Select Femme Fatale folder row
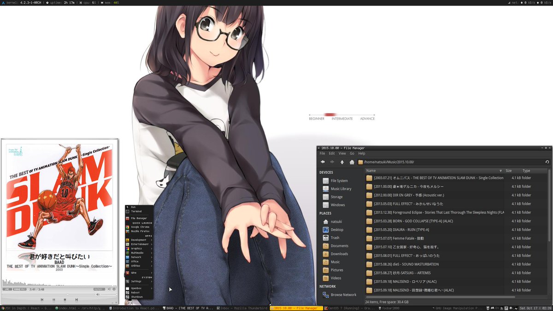This screenshot has width=553, height=311. click(x=456, y=238)
